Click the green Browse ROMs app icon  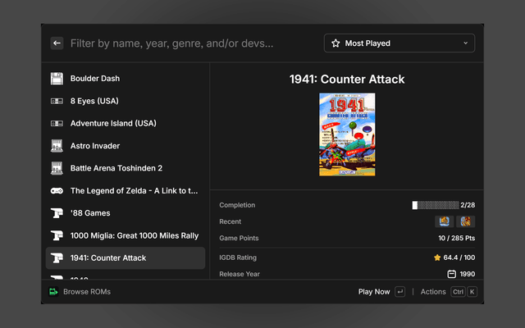coord(53,292)
